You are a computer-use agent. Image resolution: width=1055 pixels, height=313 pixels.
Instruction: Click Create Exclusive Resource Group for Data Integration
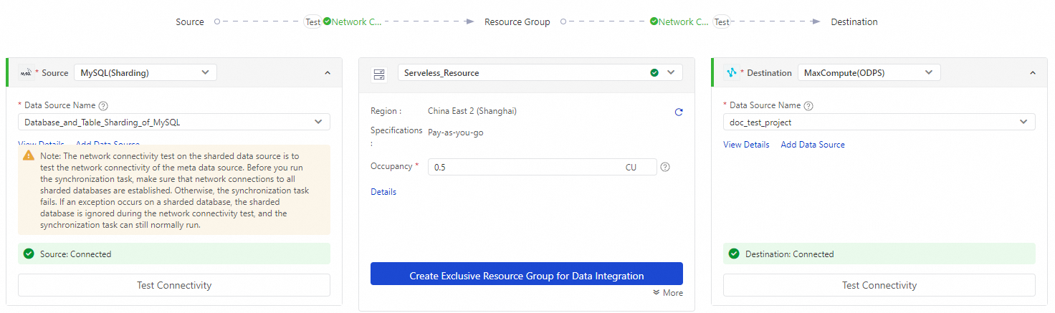527,276
